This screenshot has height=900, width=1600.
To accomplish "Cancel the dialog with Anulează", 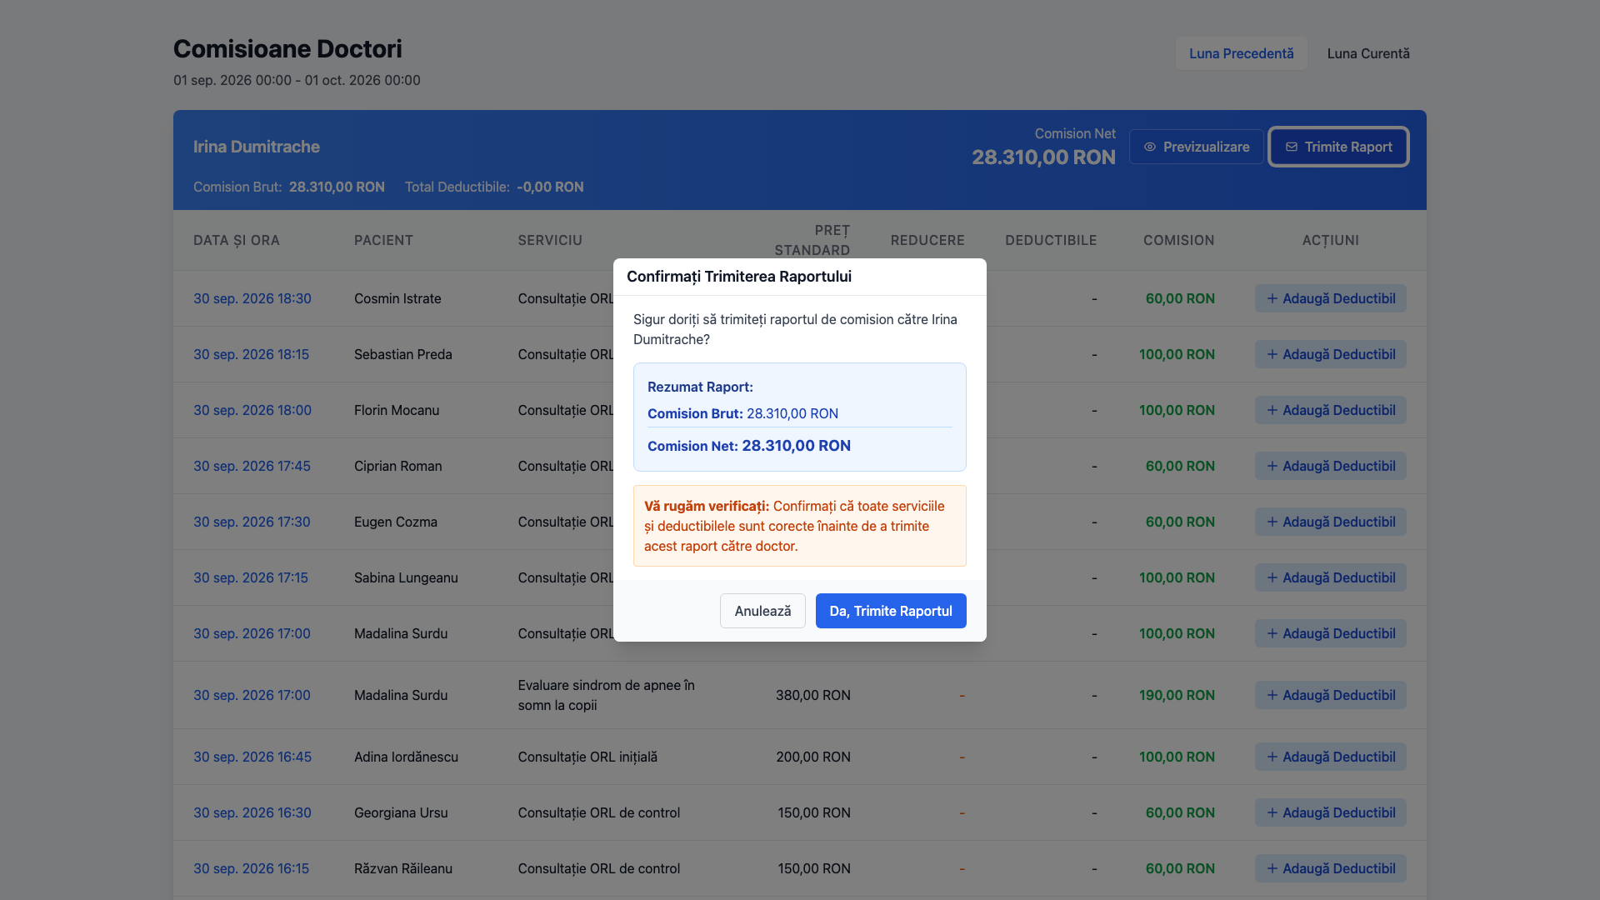I will [762, 611].
